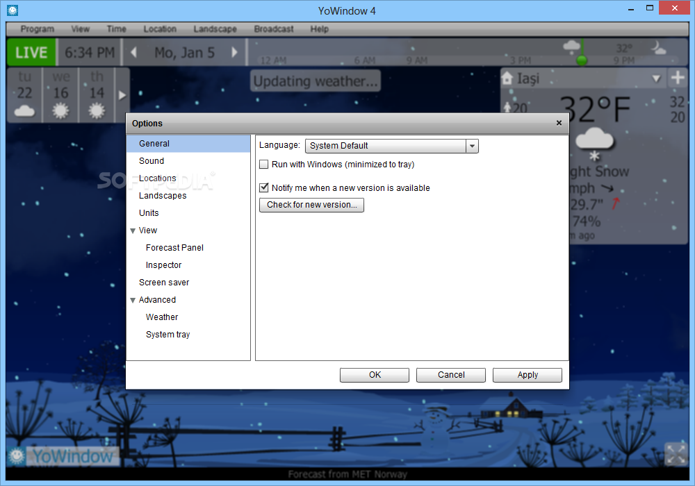Open the Landscape menu

(x=215, y=28)
